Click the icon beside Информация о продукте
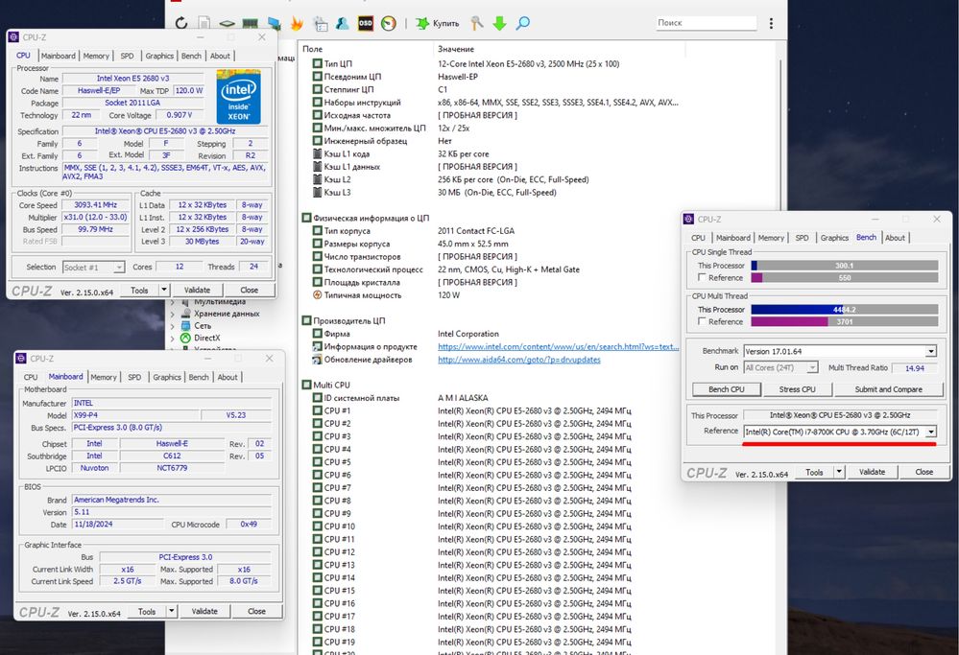The width and height of the screenshot is (959, 655). tap(317, 346)
